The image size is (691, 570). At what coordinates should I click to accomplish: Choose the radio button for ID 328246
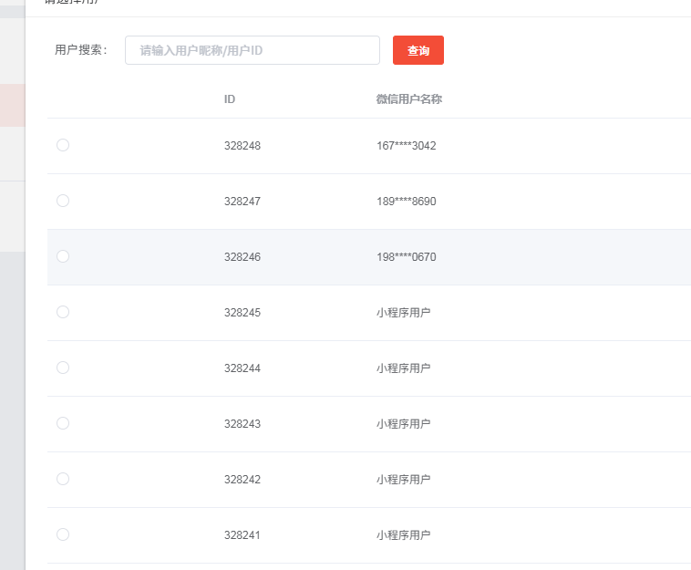pyautogui.click(x=63, y=256)
